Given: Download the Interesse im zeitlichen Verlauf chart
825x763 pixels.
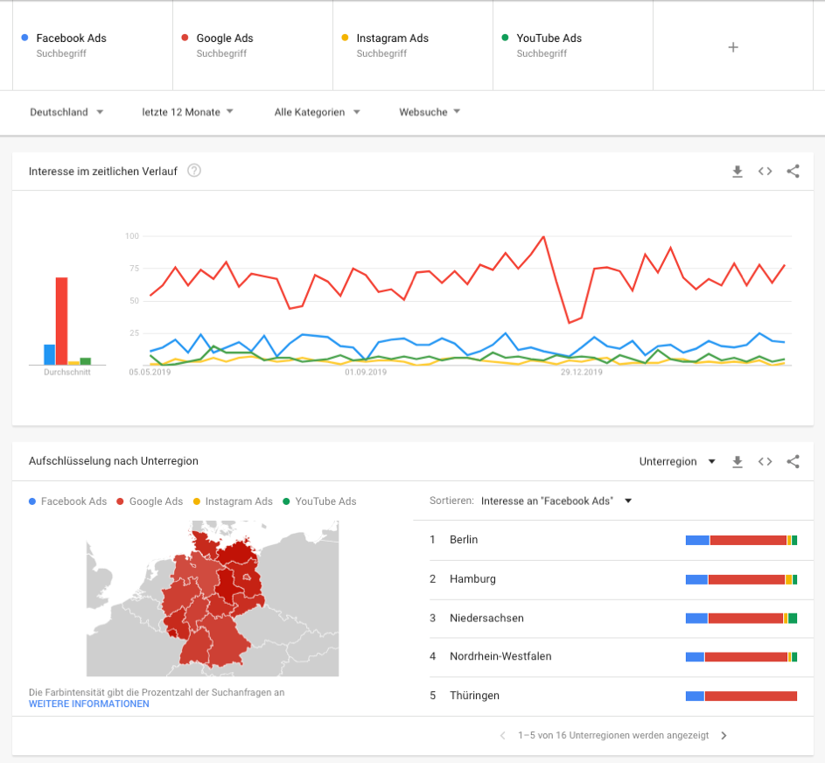Looking at the screenshot, I should pyautogui.click(x=738, y=171).
